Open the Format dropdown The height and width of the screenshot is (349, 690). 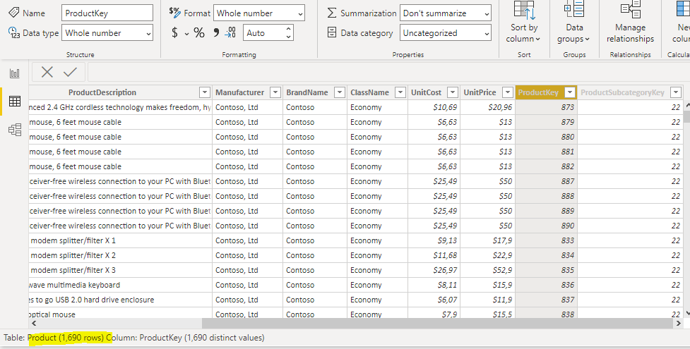click(x=259, y=13)
